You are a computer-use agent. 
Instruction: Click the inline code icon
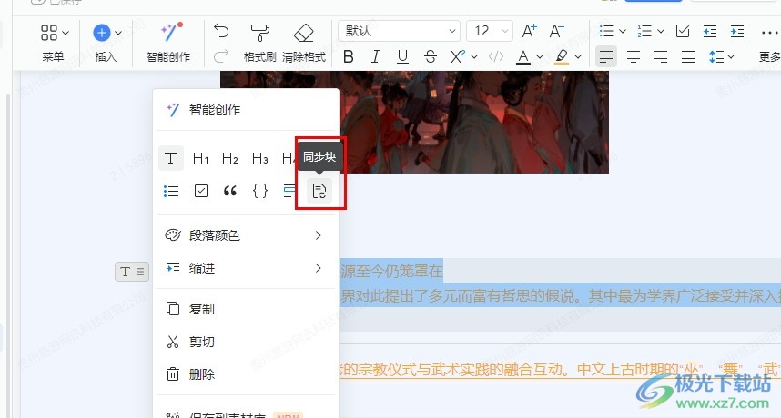coord(496,56)
